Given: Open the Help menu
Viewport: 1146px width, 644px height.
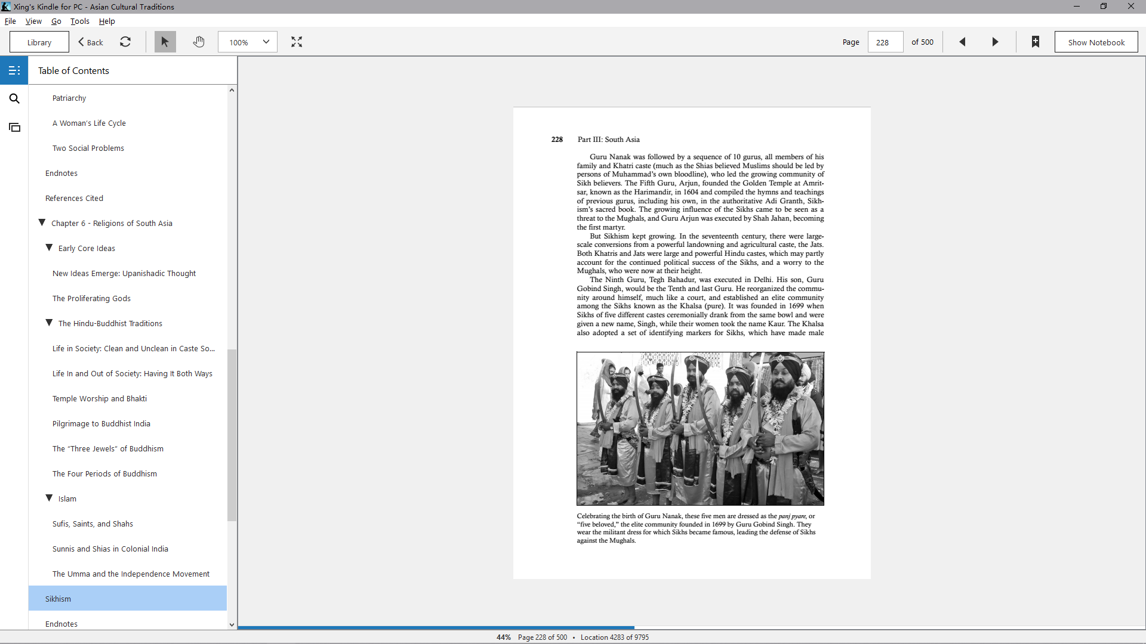Looking at the screenshot, I should (x=107, y=21).
